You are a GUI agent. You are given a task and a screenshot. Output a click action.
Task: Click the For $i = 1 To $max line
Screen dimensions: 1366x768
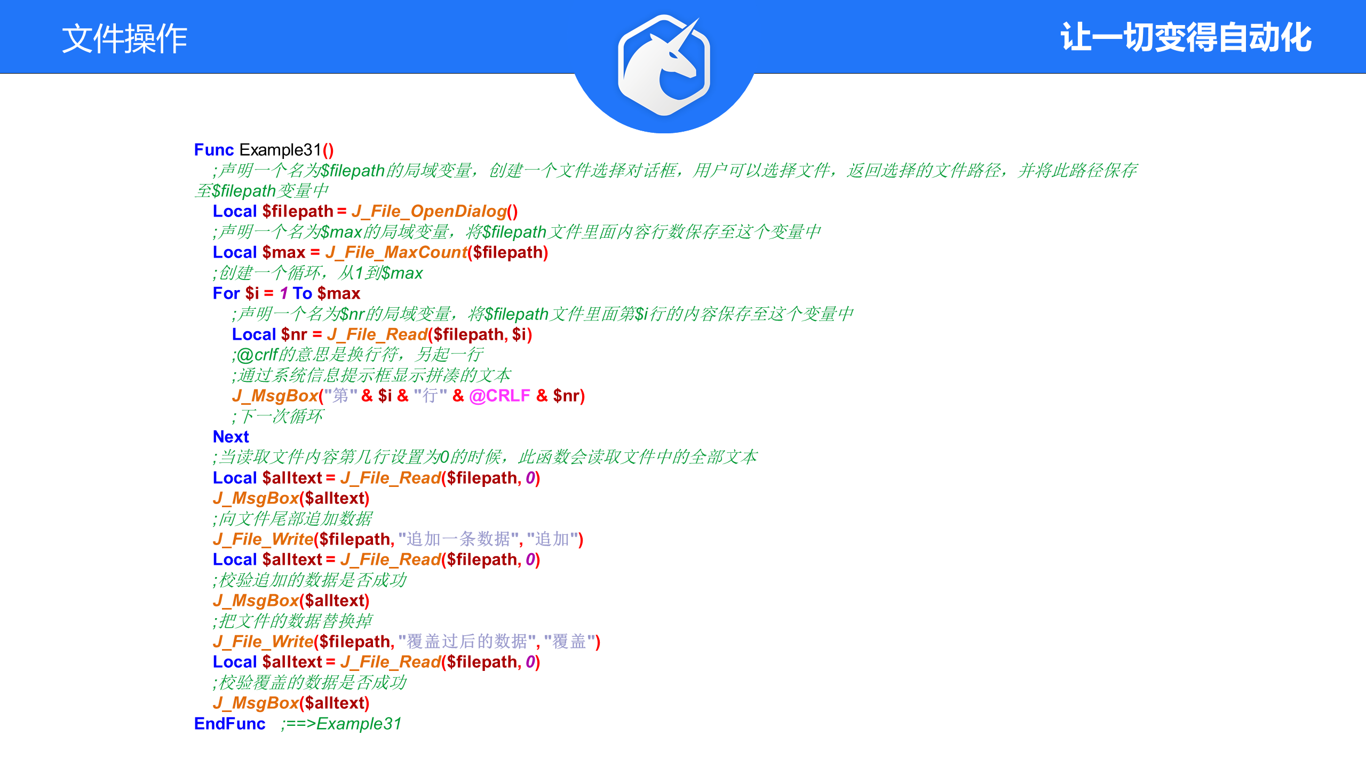(286, 293)
